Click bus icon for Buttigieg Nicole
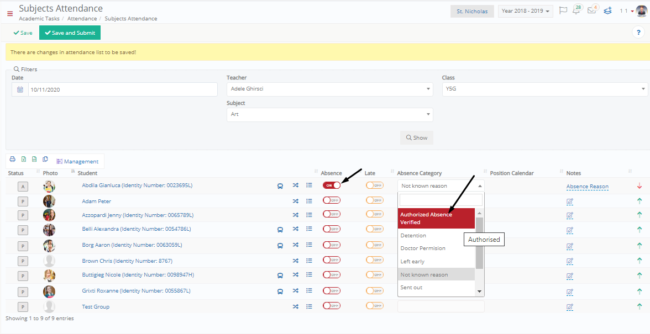 [280, 275]
